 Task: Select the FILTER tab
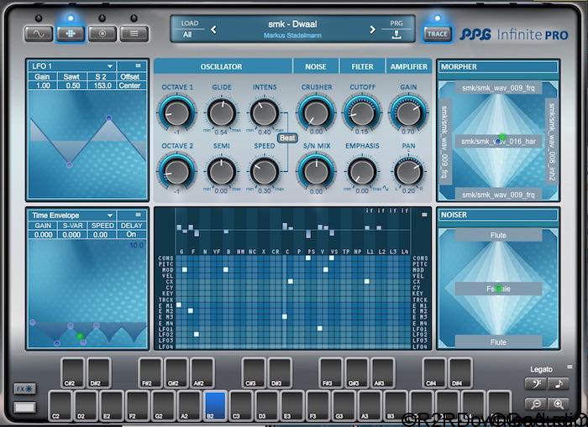coord(362,66)
